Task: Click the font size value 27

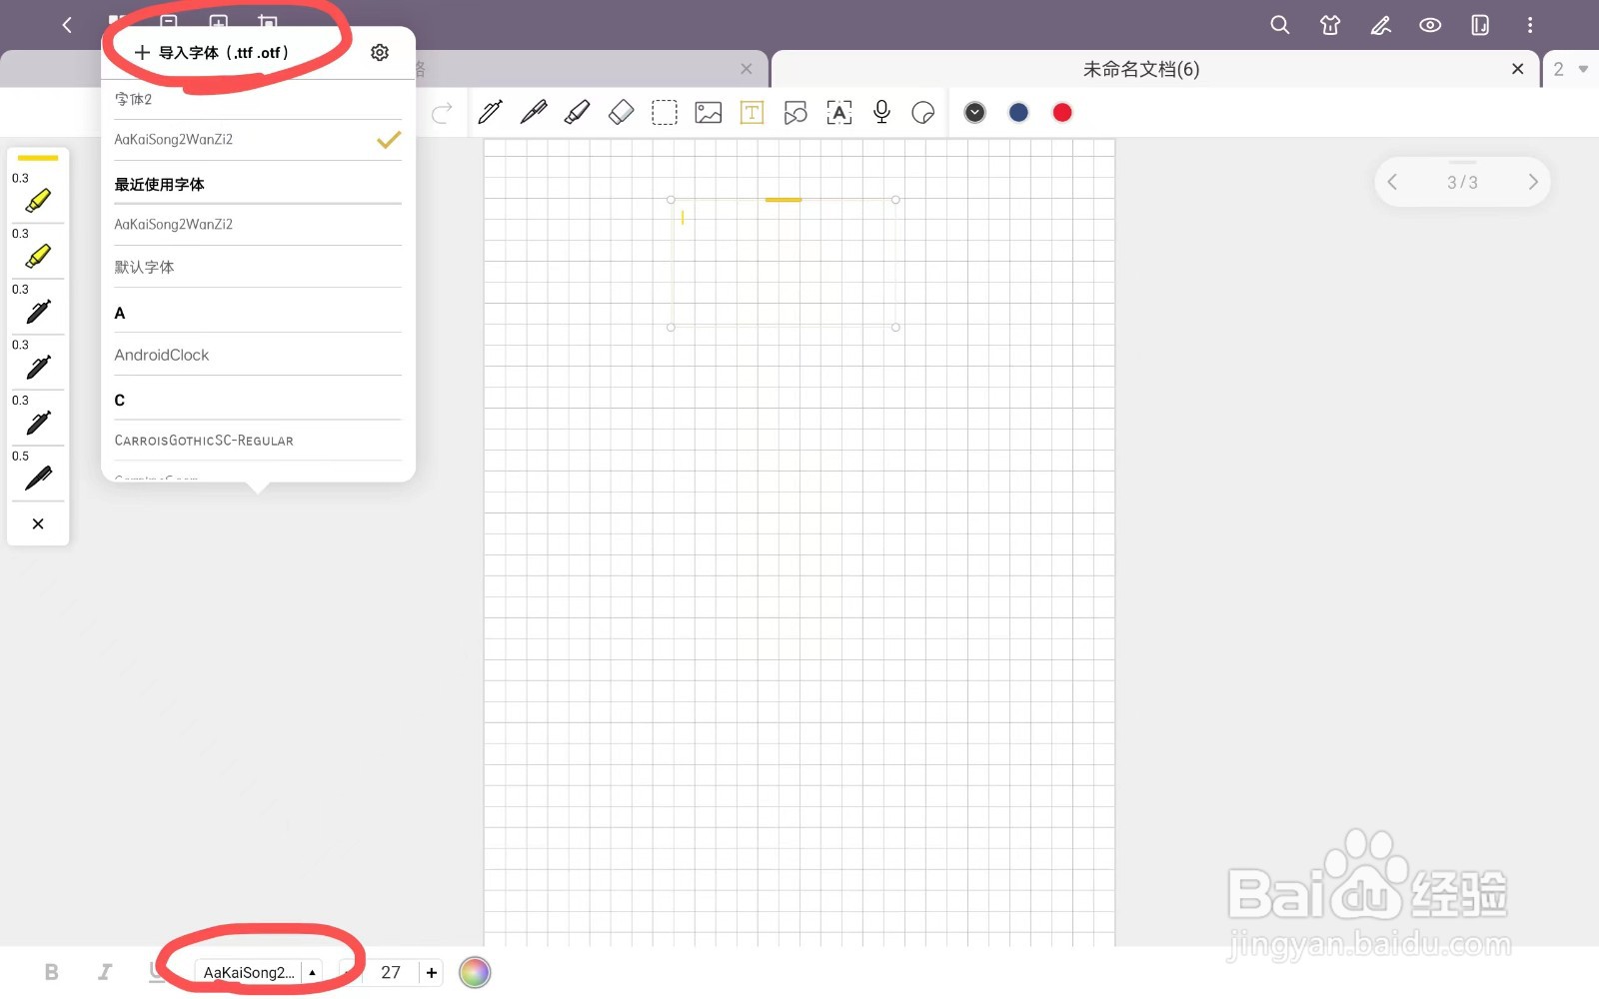Action: click(x=391, y=972)
